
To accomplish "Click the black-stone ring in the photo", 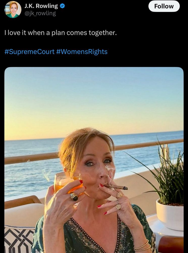I will pos(74,197).
